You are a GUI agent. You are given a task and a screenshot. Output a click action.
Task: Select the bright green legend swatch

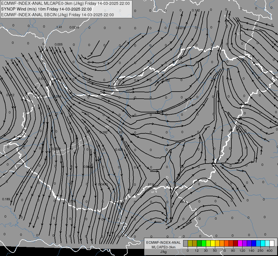pos(204,243)
